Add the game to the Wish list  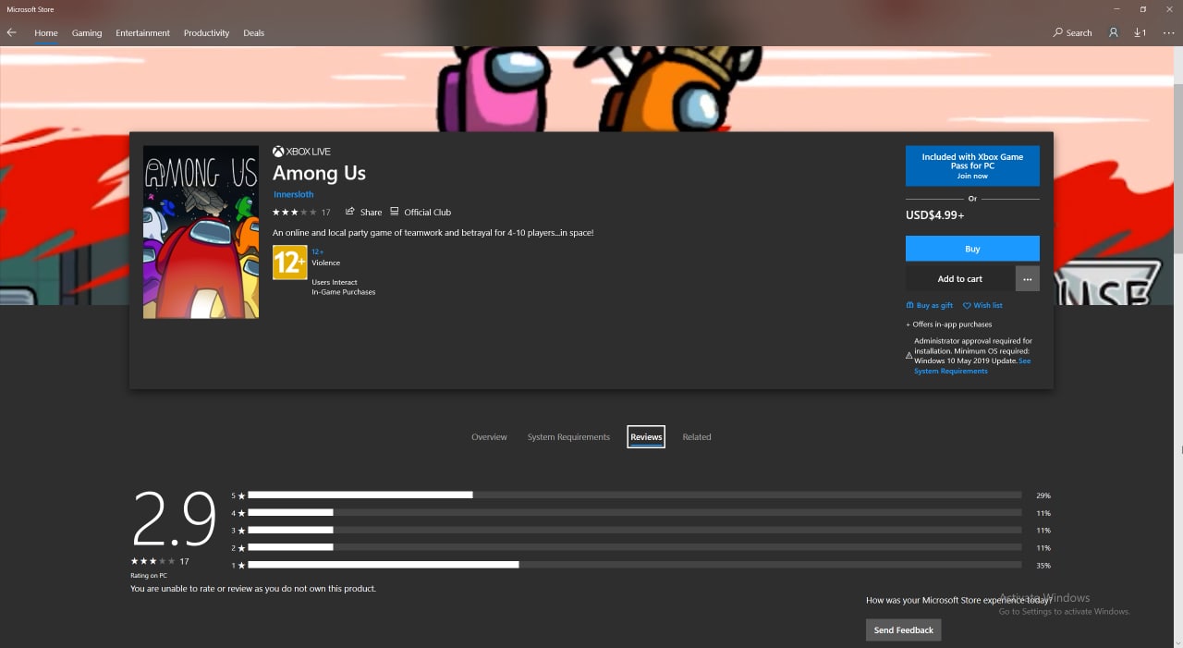[982, 305]
